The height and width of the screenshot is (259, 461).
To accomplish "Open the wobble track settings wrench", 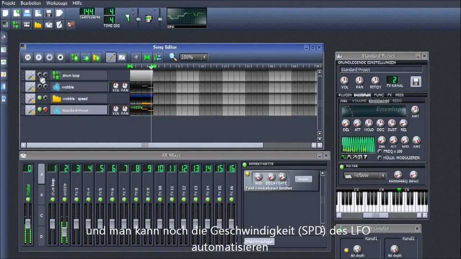I will (x=31, y=87).
